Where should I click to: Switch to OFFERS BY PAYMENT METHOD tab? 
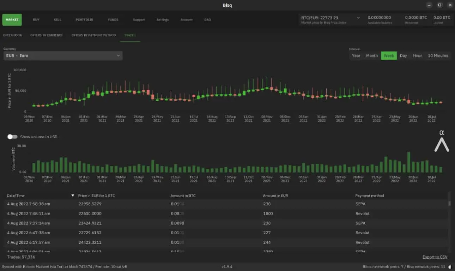[x=93, y=35]
